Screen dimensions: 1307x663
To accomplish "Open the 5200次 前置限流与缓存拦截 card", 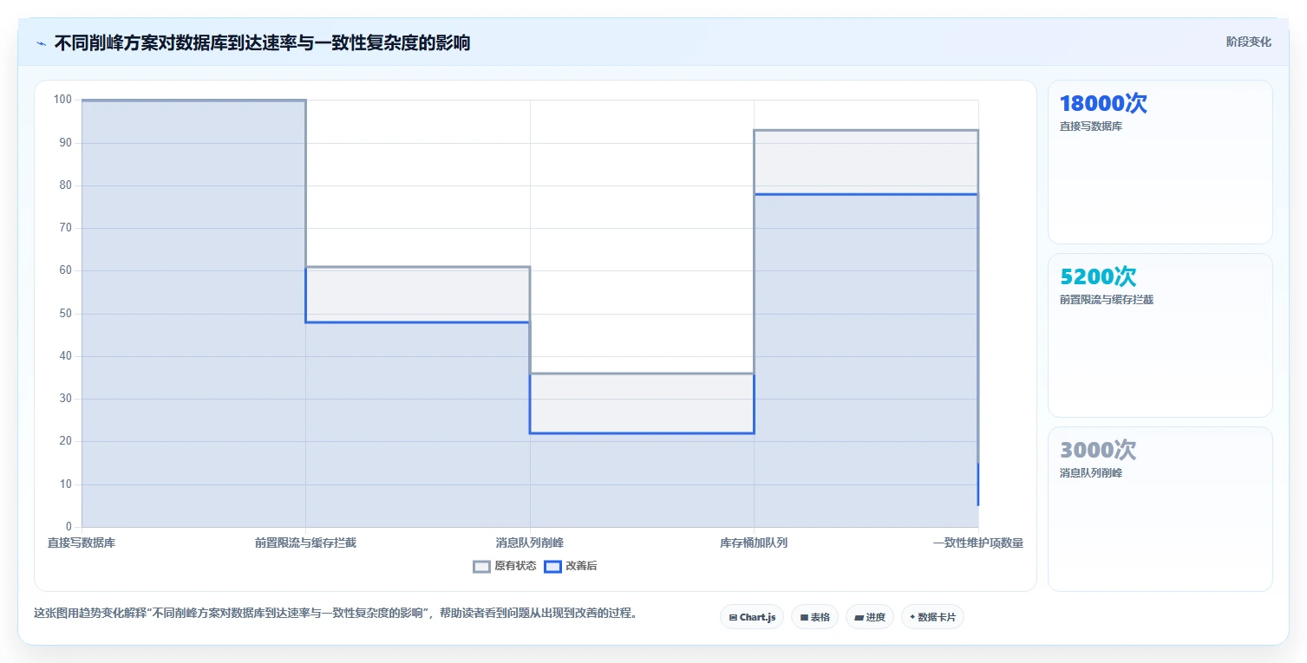I will 1160,335.
